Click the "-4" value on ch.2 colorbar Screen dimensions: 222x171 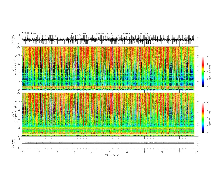[207, 110]
